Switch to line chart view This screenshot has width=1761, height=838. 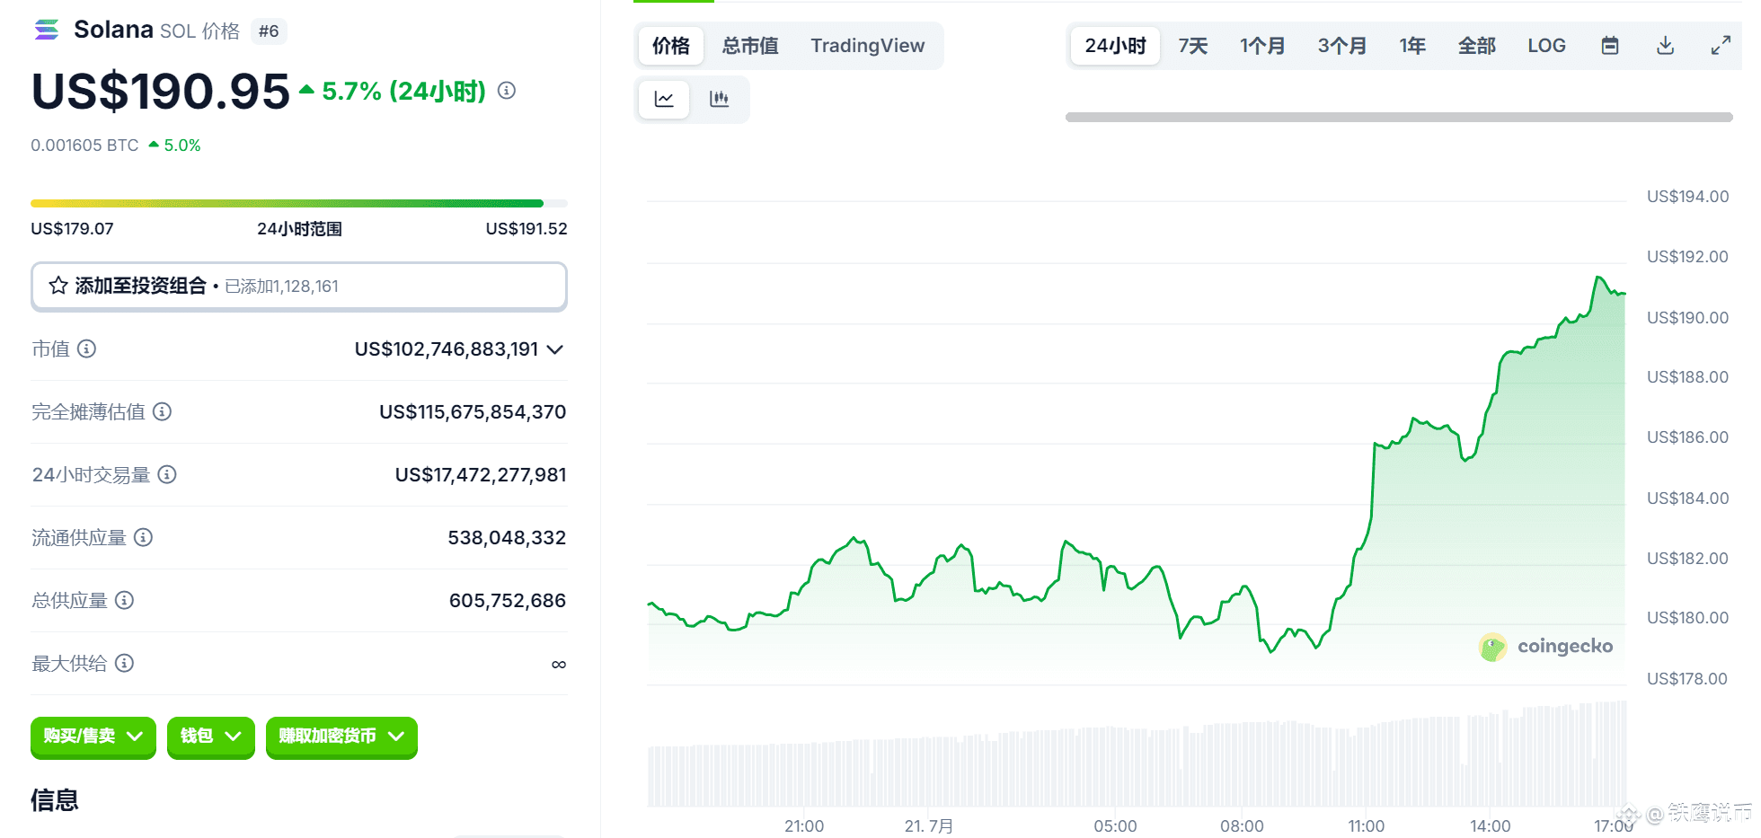(664, 99)
